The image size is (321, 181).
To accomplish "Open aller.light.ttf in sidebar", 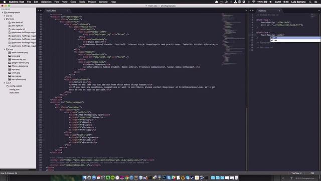I will click(x=17, y=26).
